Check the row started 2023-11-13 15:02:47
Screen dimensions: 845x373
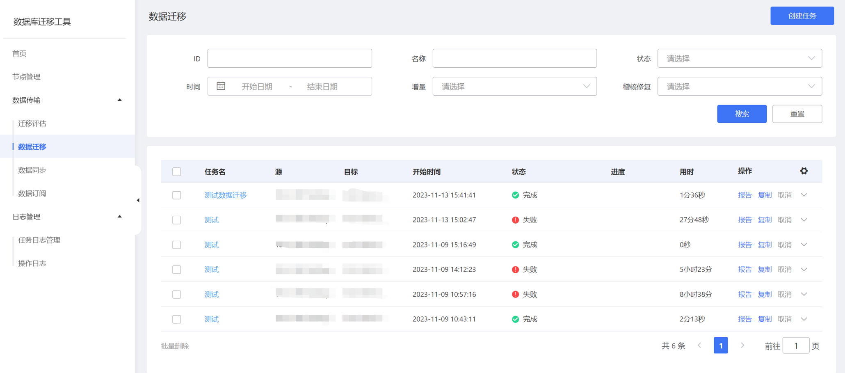coord(177,220)
